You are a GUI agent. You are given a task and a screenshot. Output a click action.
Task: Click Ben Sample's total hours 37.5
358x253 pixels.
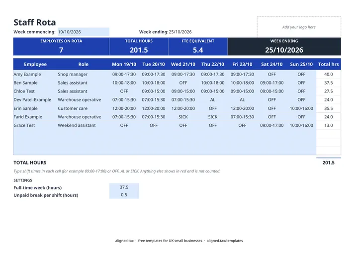(x=329, y=83)
